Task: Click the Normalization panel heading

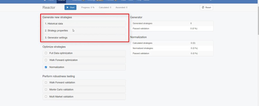Action: point(138,37)
